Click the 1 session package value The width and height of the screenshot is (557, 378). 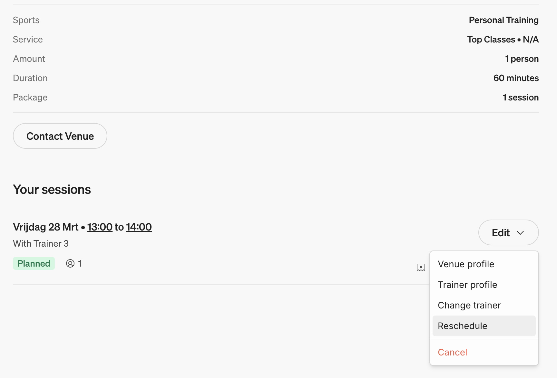520,97
